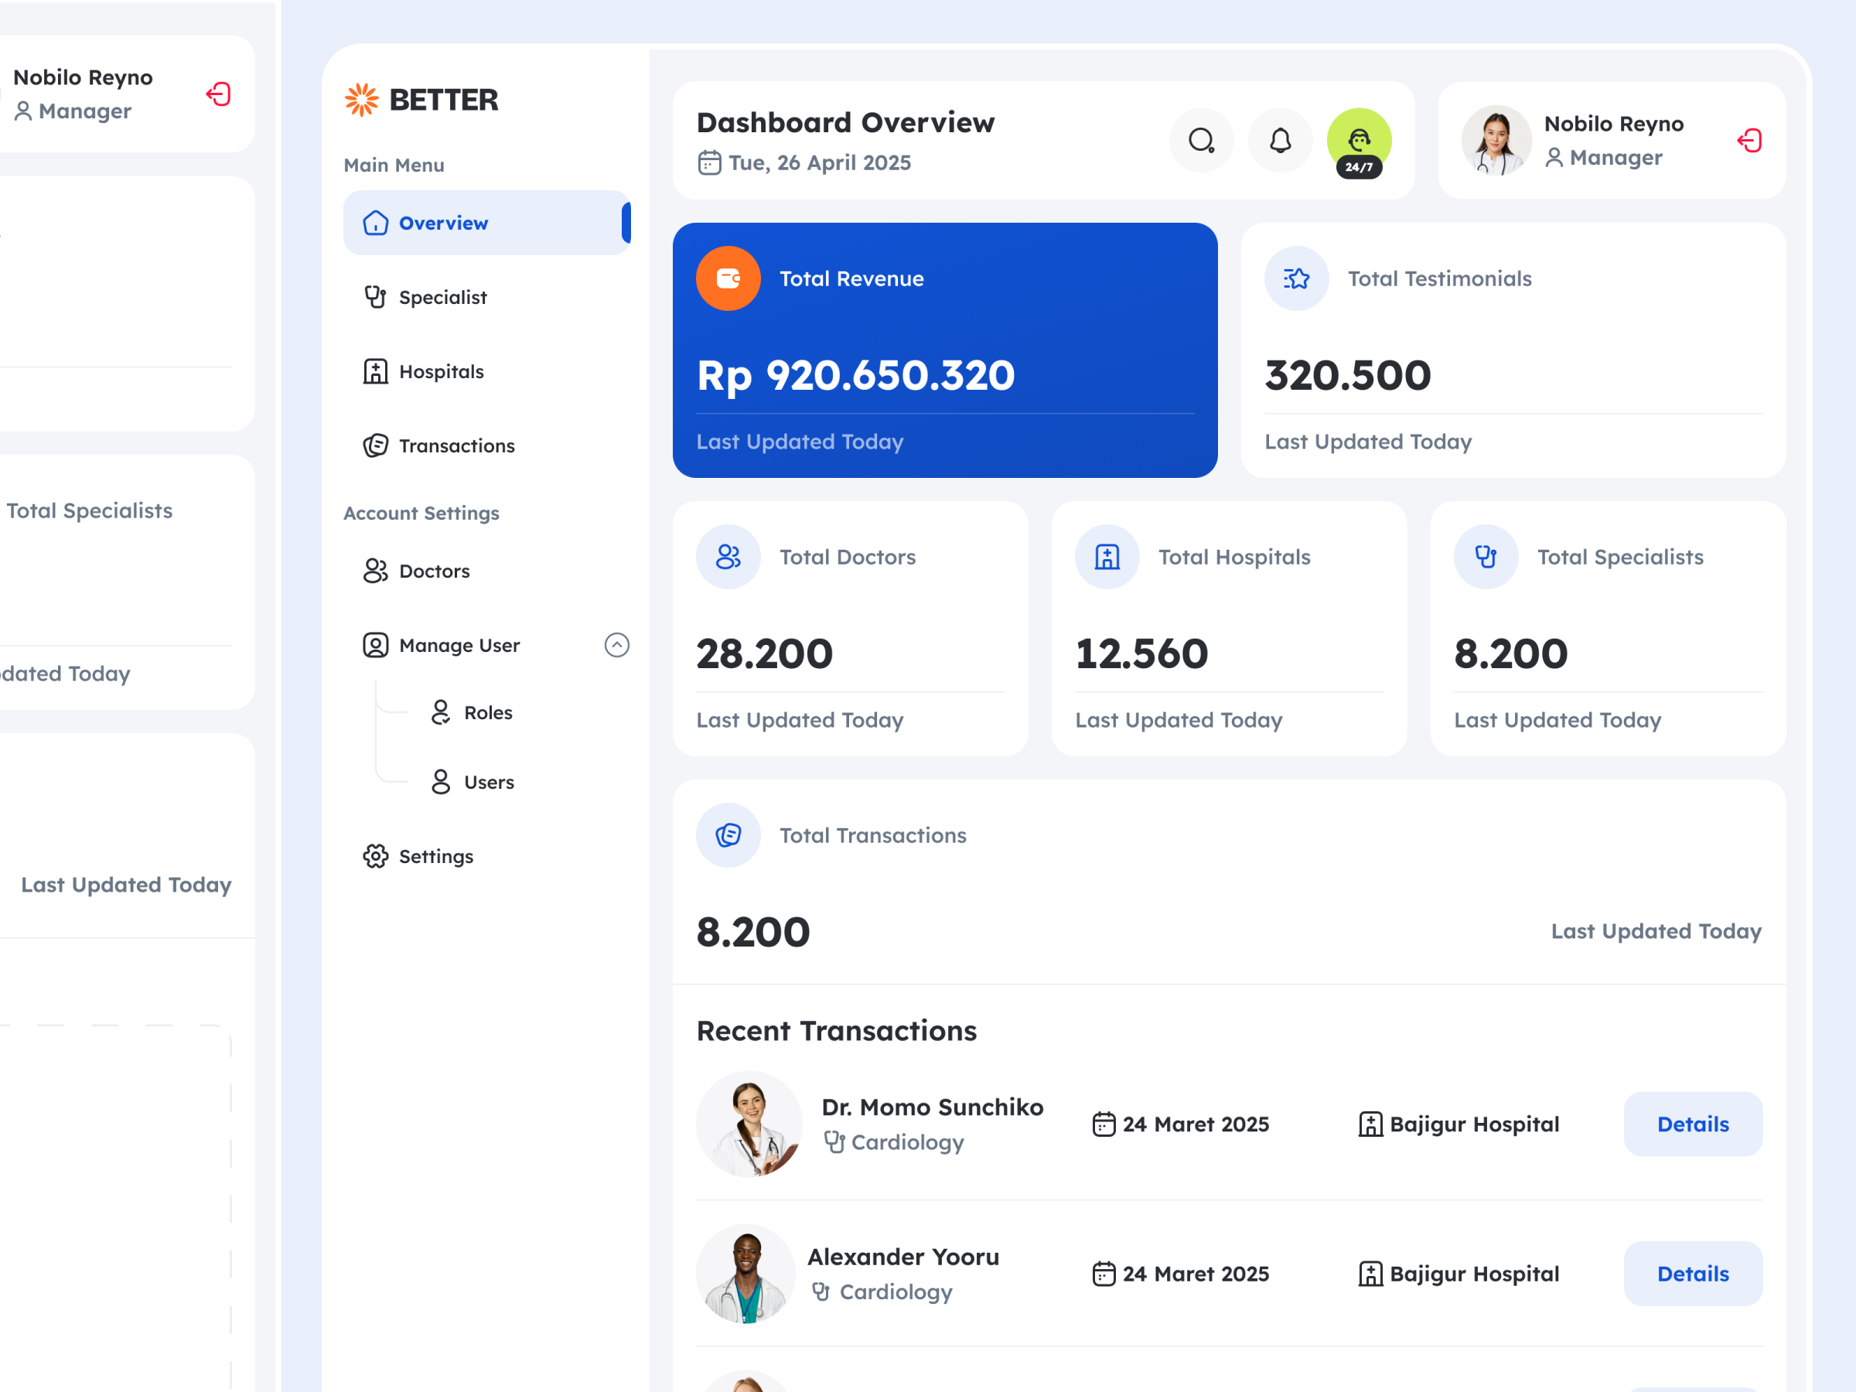This screenshot has width=1856, height=1392.
Task: Click the Transactions sidebar icon
Action: point(375,445)
